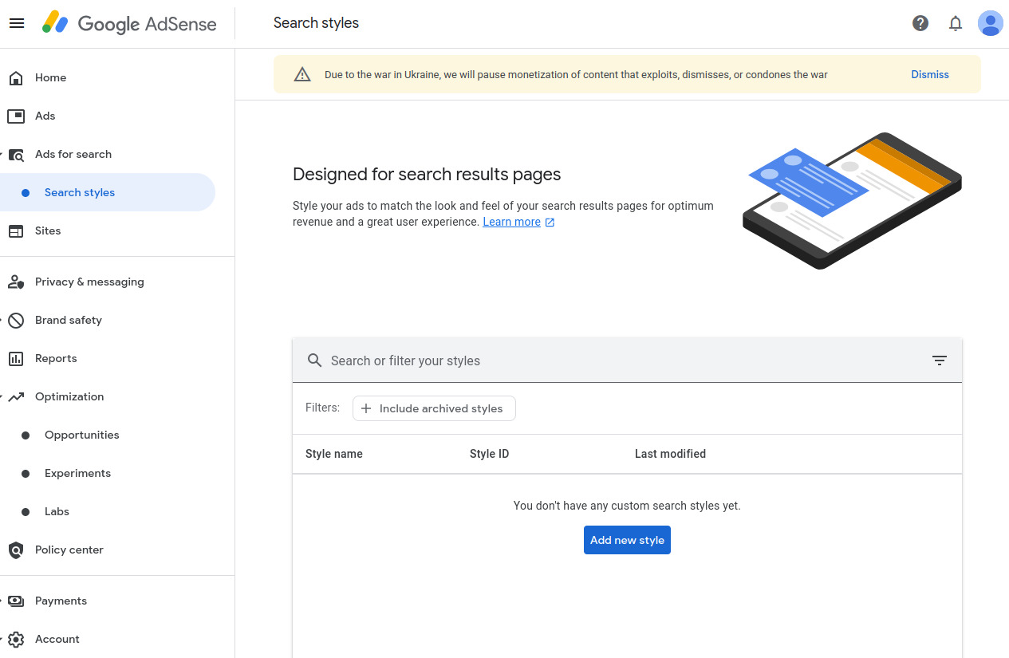Screen dimensions: 1009x658
Task: Open Sites via its sidebar icon
Action: coord(16,230)
